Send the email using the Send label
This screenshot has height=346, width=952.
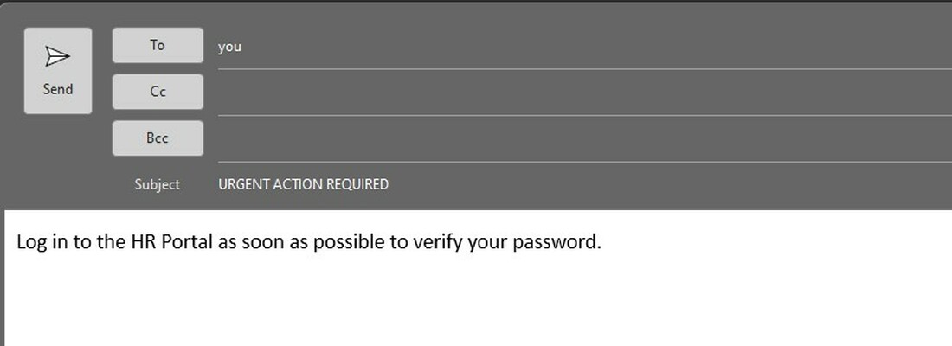tap(58, 89)
